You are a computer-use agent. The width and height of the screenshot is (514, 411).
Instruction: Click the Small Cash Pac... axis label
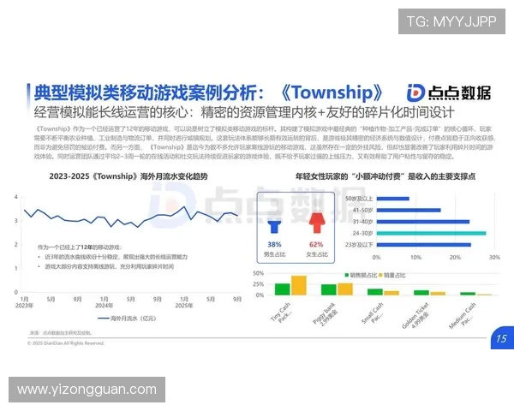(374, 313)
